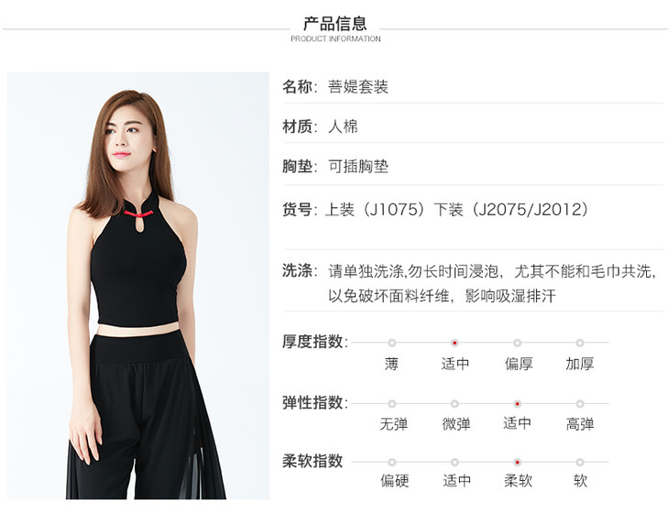Select the 适中 softness indicator dot
This screenshot has height=525, width=669.
455,462
